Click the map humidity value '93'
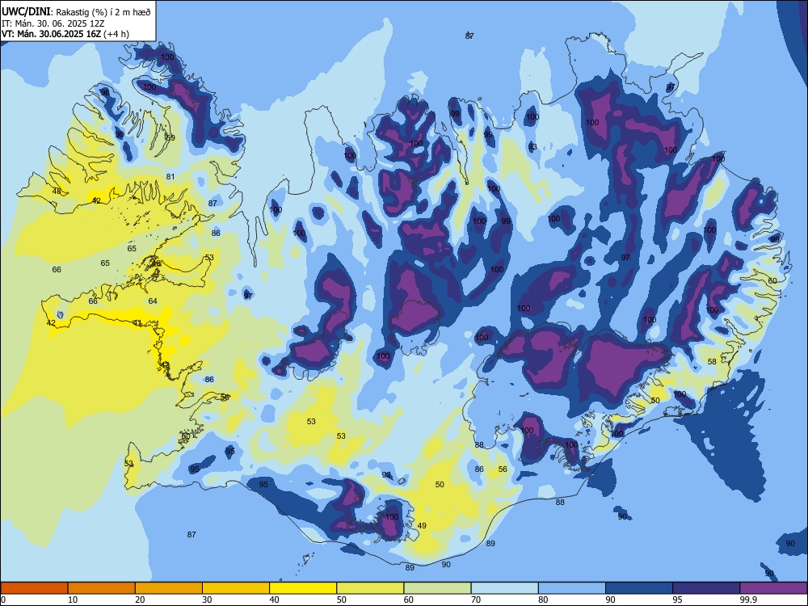 tap(532, 147)
